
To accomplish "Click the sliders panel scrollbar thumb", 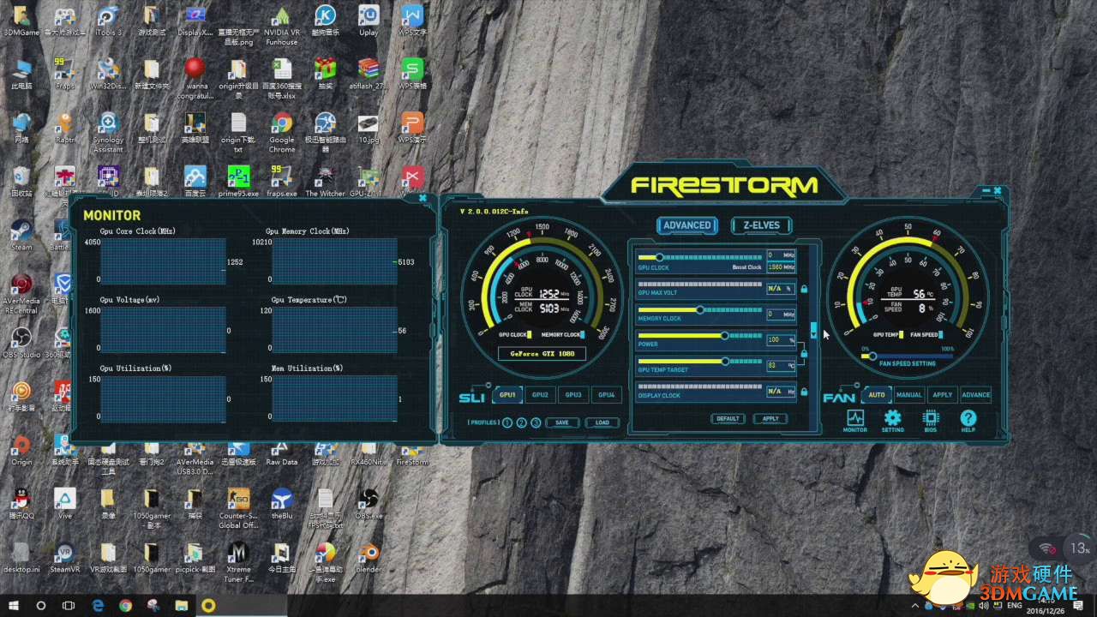I will (x=813, y=330).
